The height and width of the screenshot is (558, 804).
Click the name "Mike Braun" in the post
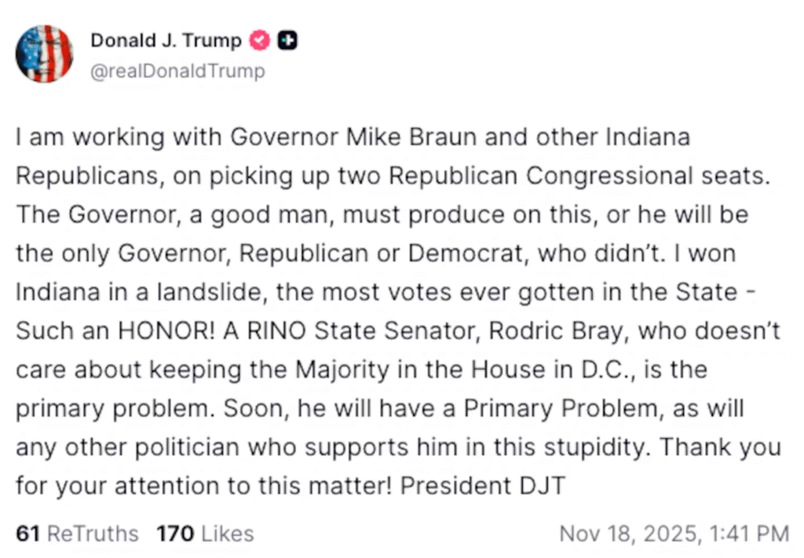(411, 137)
